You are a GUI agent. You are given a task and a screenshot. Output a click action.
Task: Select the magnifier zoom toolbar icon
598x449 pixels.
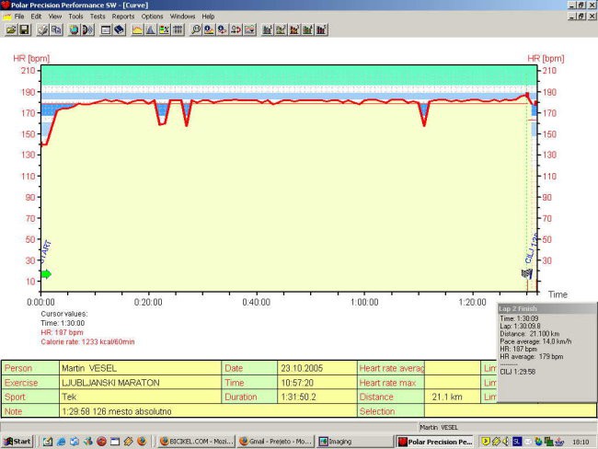[x=195, y=29]
